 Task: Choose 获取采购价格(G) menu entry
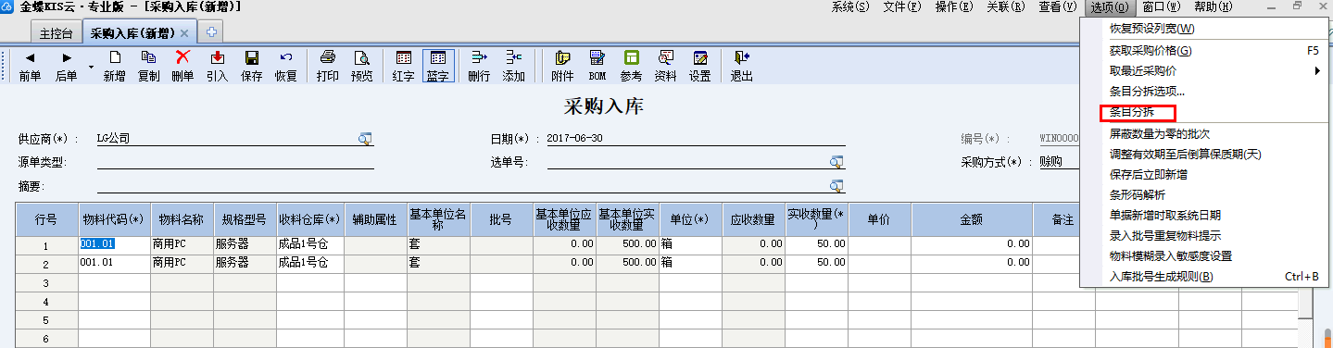pos(1205,50)
